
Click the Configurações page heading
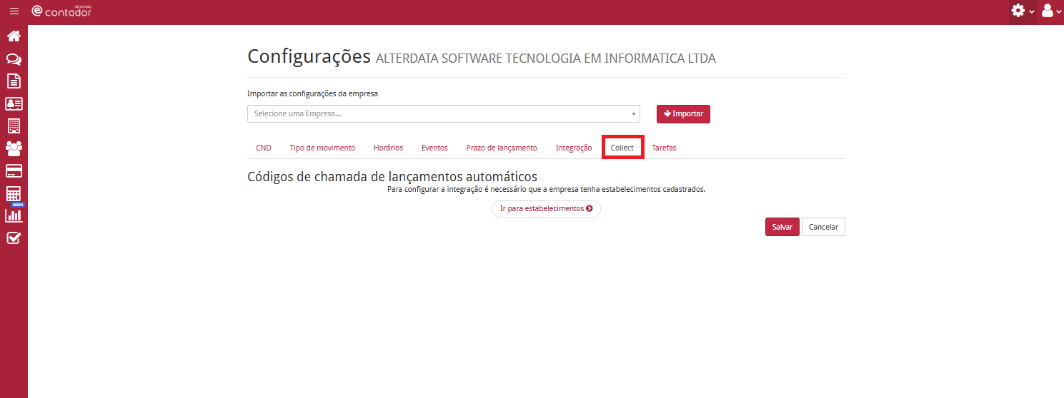309,57
